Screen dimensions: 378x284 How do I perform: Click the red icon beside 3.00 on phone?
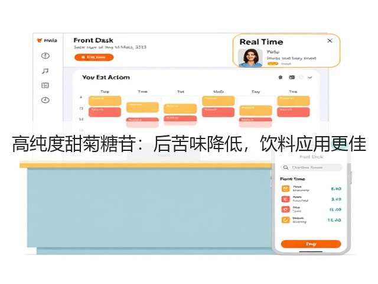[x=286, y=199]
